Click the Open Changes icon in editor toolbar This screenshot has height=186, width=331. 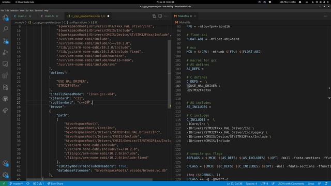point(154,16)
